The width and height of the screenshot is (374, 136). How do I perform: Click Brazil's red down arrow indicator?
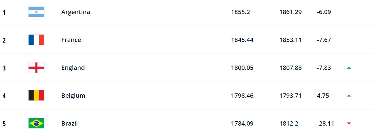pyautogui.click(x=349, y=123)
